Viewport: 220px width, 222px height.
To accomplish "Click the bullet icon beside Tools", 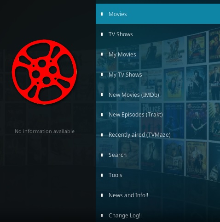I will [x=102, y=175].
